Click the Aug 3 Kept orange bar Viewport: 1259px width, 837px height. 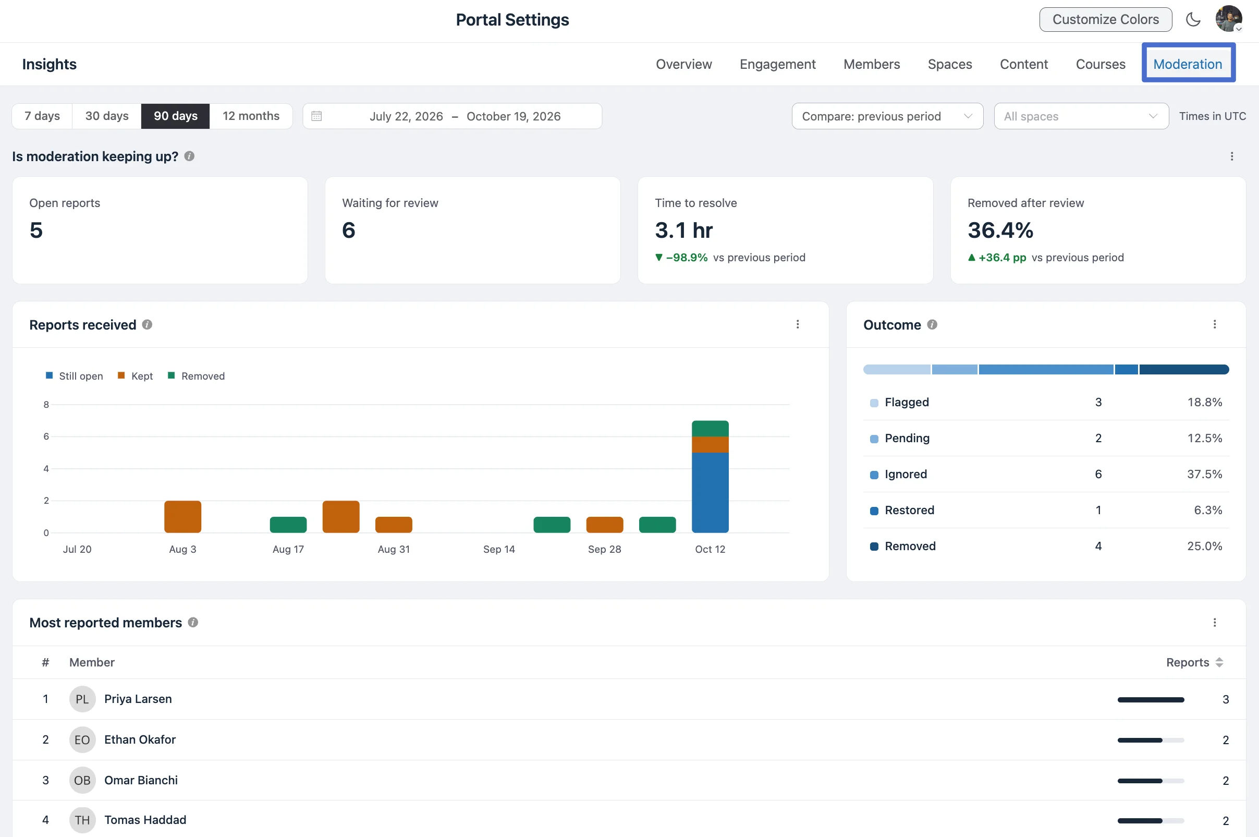pyautogui.click(x=182, y=517)
